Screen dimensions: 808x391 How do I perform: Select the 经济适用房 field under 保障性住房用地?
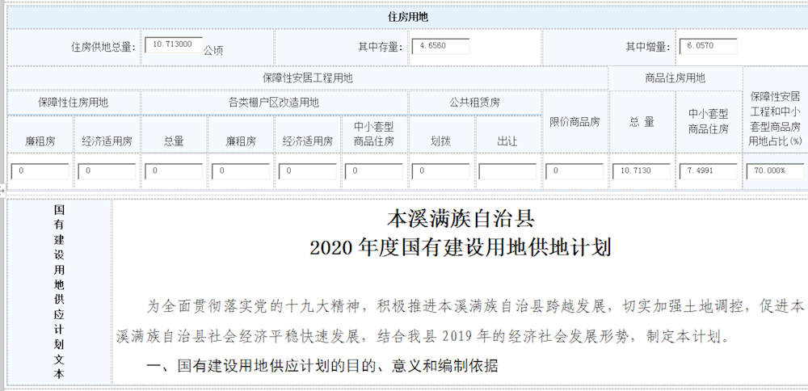(x=107, y=171)
